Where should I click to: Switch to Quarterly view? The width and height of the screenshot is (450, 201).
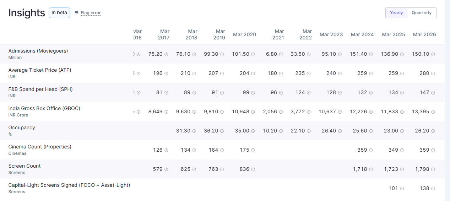(x=422, y=13)
